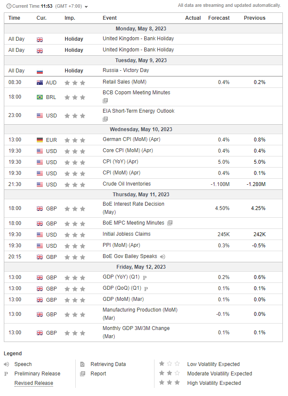Click the Imp. column header
Screen dimensions: 288x396
click(x=70, y=18)
